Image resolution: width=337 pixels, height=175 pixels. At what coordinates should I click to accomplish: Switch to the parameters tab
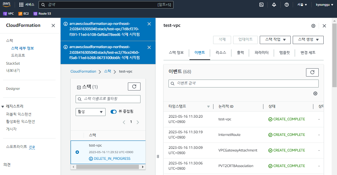(x=261, y=53)
